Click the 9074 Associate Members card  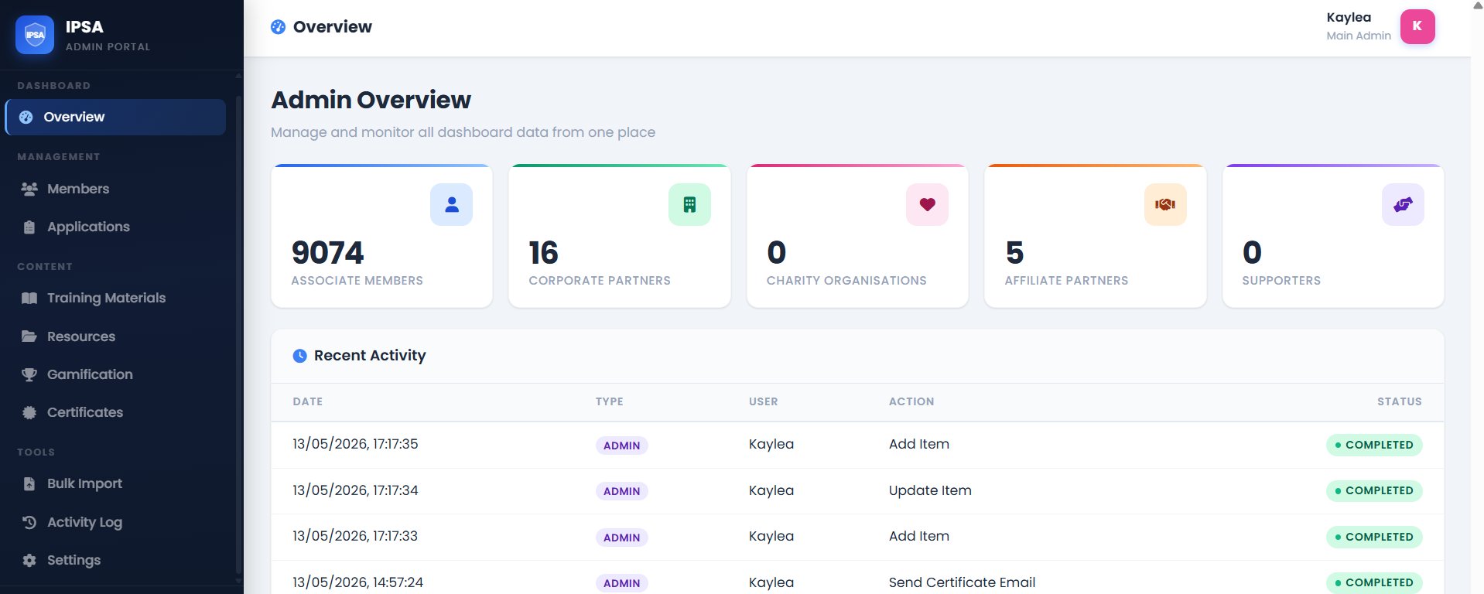(x=381, y=236)
